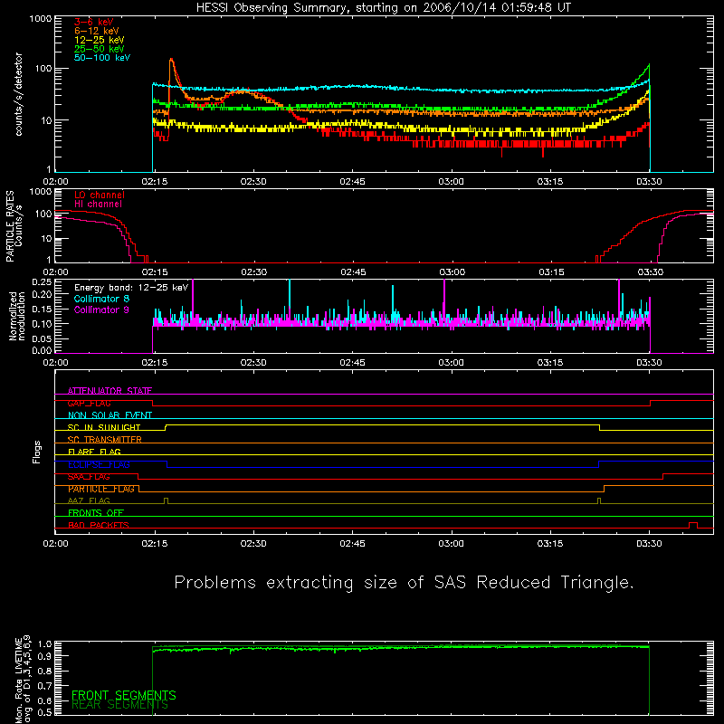Click the FRONT SEGMENTS legend label
724x724 pixels.
[124, 695]
